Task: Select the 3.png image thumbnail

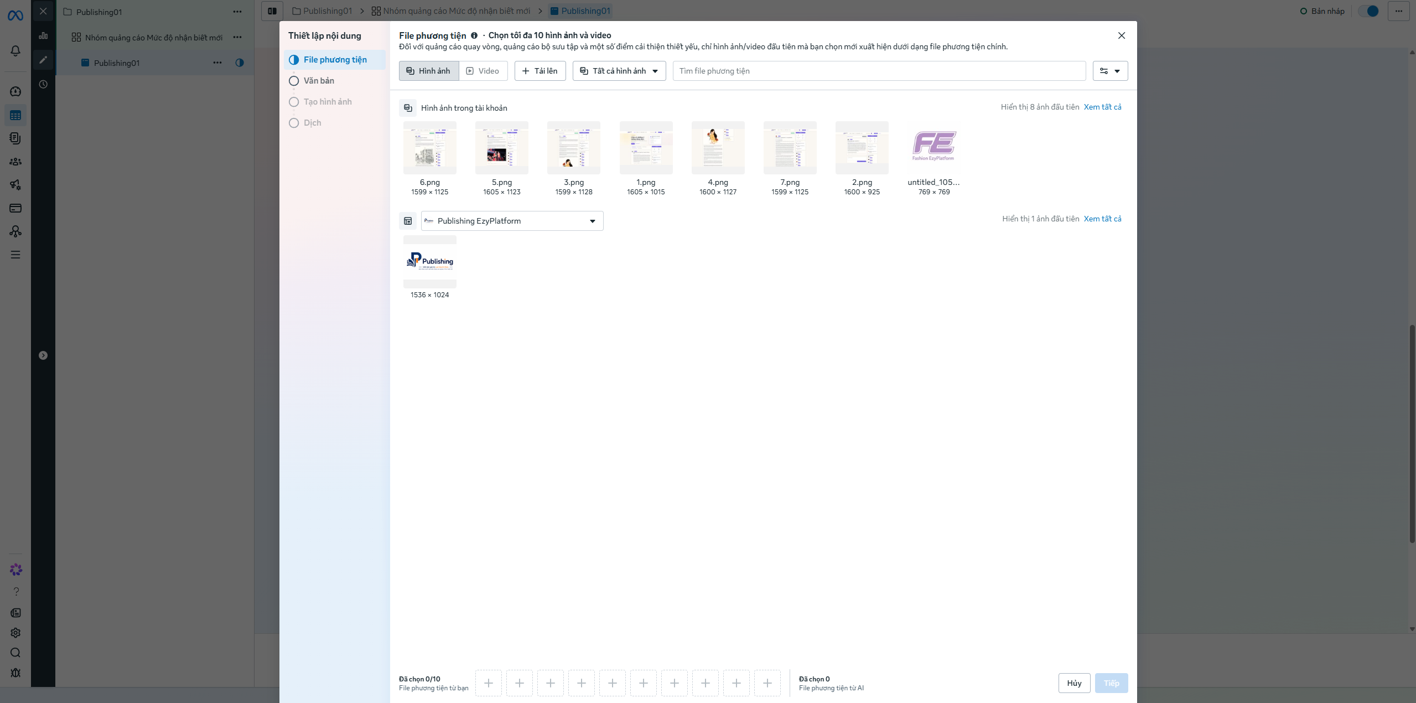Action: click(x=574, y=148)
